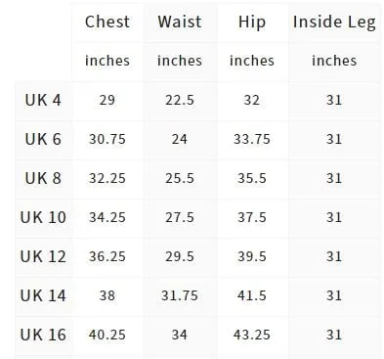Click the 31.75 waist value for UK 14
The image size is (384, 359).
tap(180, 295)
